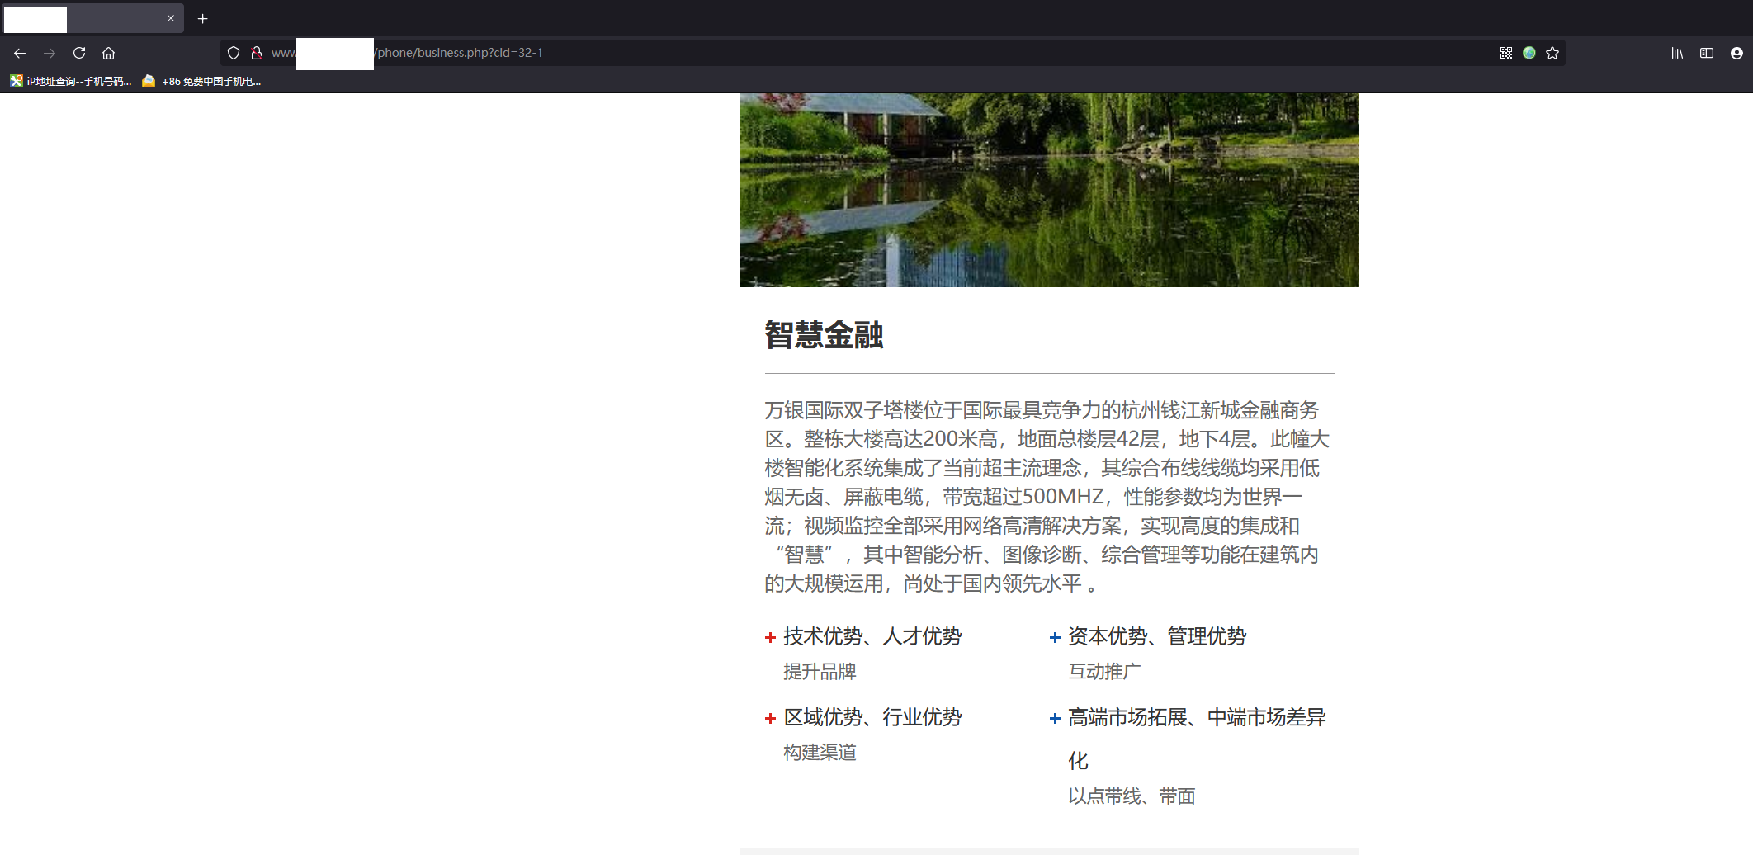Click the blue plus beside 资本优势、管理优势
Image resolution: width=1753 pixels, height=855 pixels.
click(x=1055, y=637)
